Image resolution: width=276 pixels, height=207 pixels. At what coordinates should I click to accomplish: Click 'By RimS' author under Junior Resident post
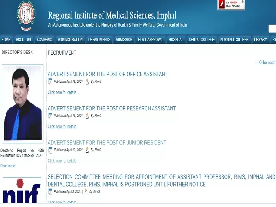[96, 150]
